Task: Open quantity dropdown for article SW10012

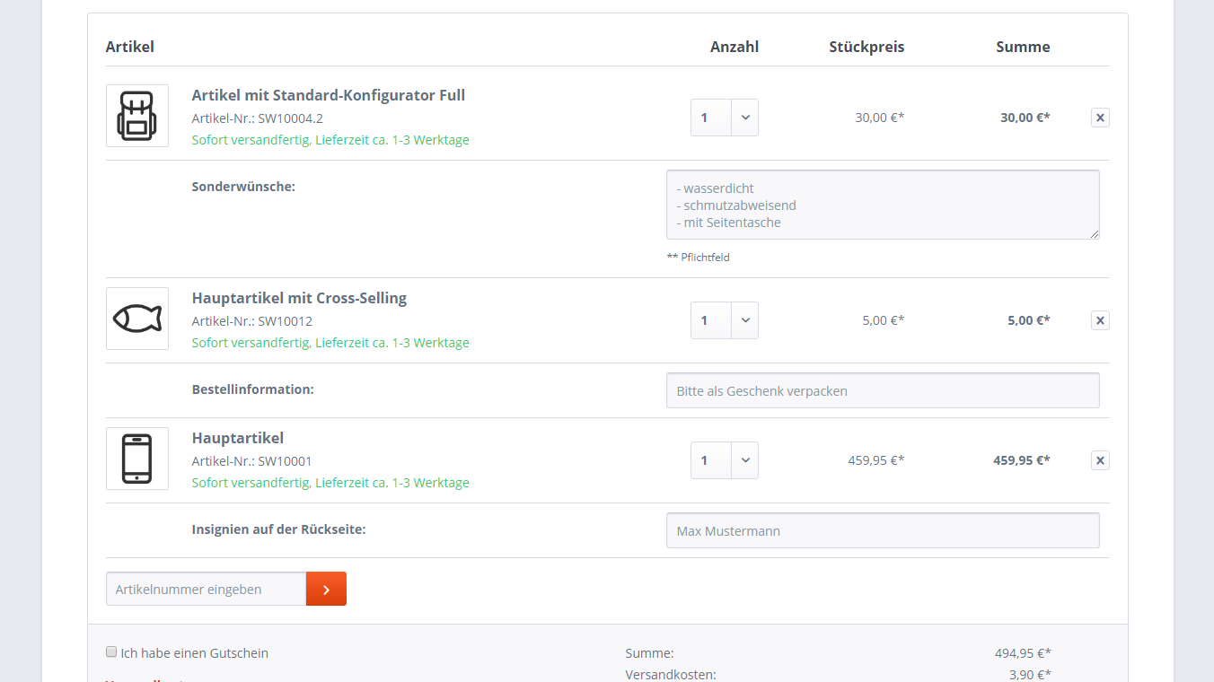Action: click(725, 320)
